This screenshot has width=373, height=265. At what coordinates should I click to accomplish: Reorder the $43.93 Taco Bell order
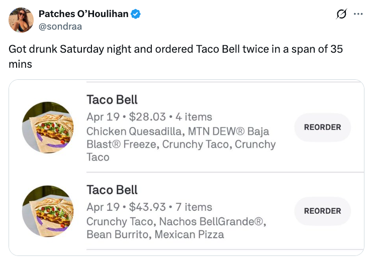(x=322, y=211)
